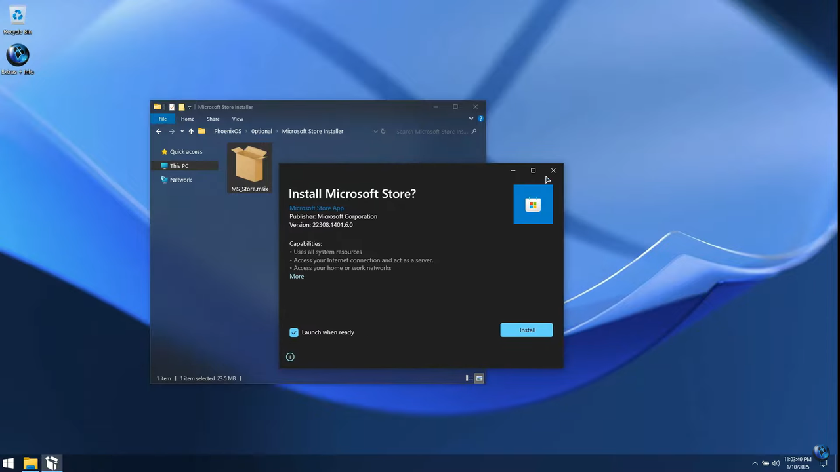This screenshot has height=472, width=840.
Task: Select the MS_Store.msix package icon
Action: point(249,164)
